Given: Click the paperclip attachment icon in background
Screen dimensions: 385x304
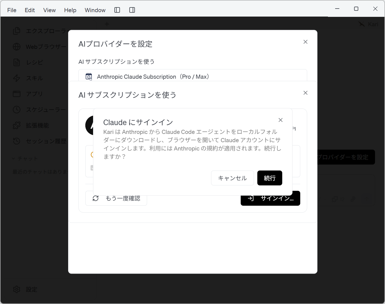Looking at the screenshot, I should coord(353,199).
